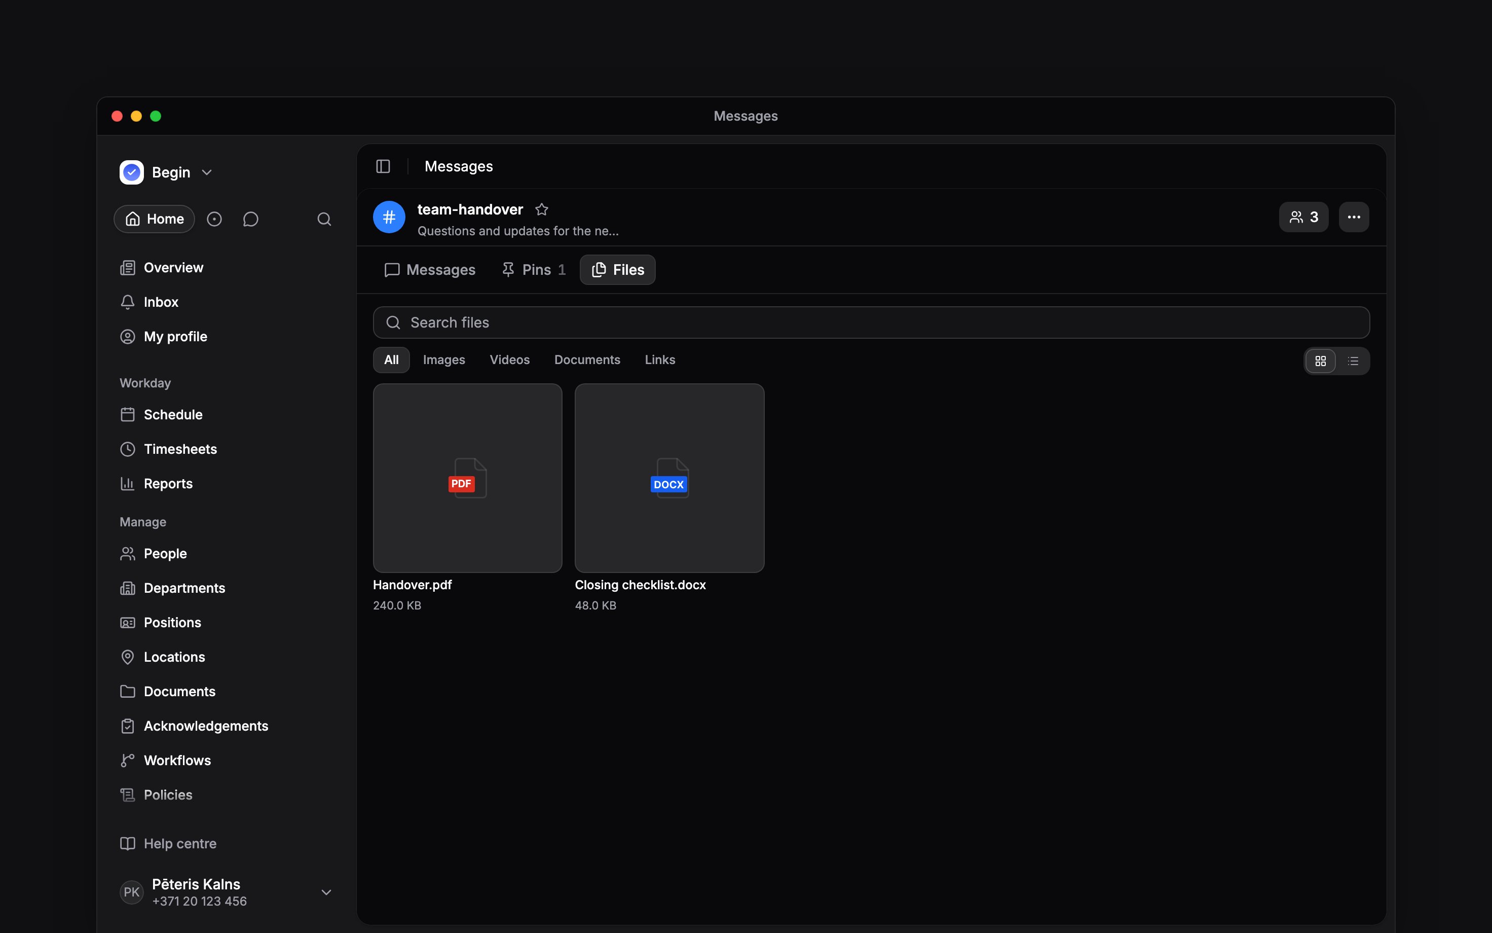The width and height of the screenshot is (1492, 933).
Task: Expand the Begin workspace dropdown
Action: (207, 173)
